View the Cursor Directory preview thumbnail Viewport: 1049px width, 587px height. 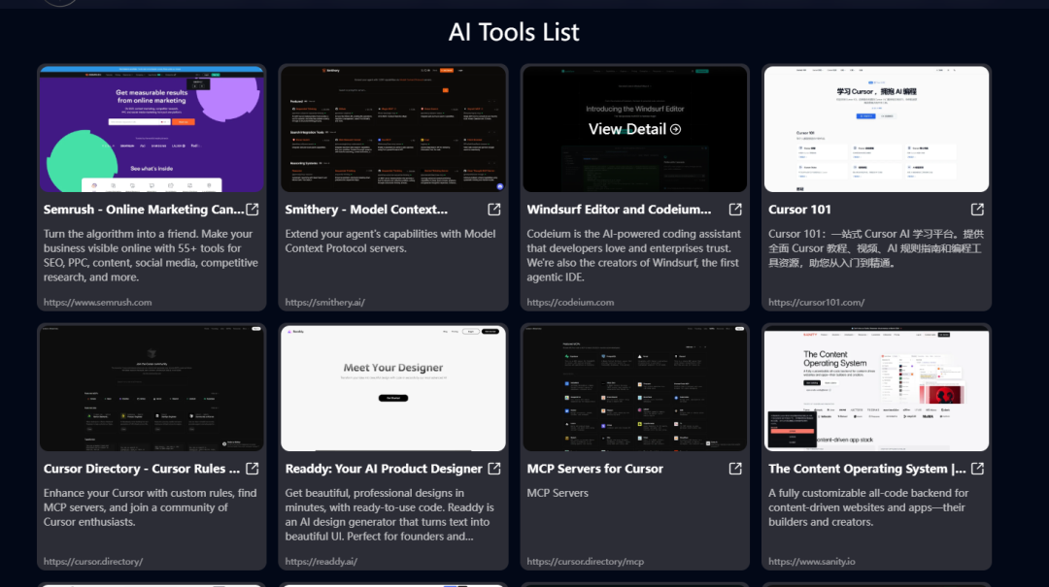(x=152, y=388)
